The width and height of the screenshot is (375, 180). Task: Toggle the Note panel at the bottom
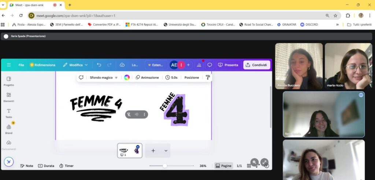click(x=26, y=166)
